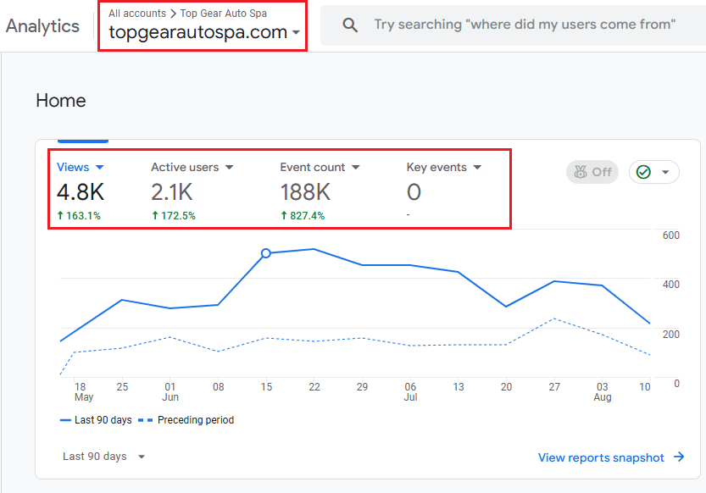
Task: Select the Views metric tab
Action: (73, 167)
